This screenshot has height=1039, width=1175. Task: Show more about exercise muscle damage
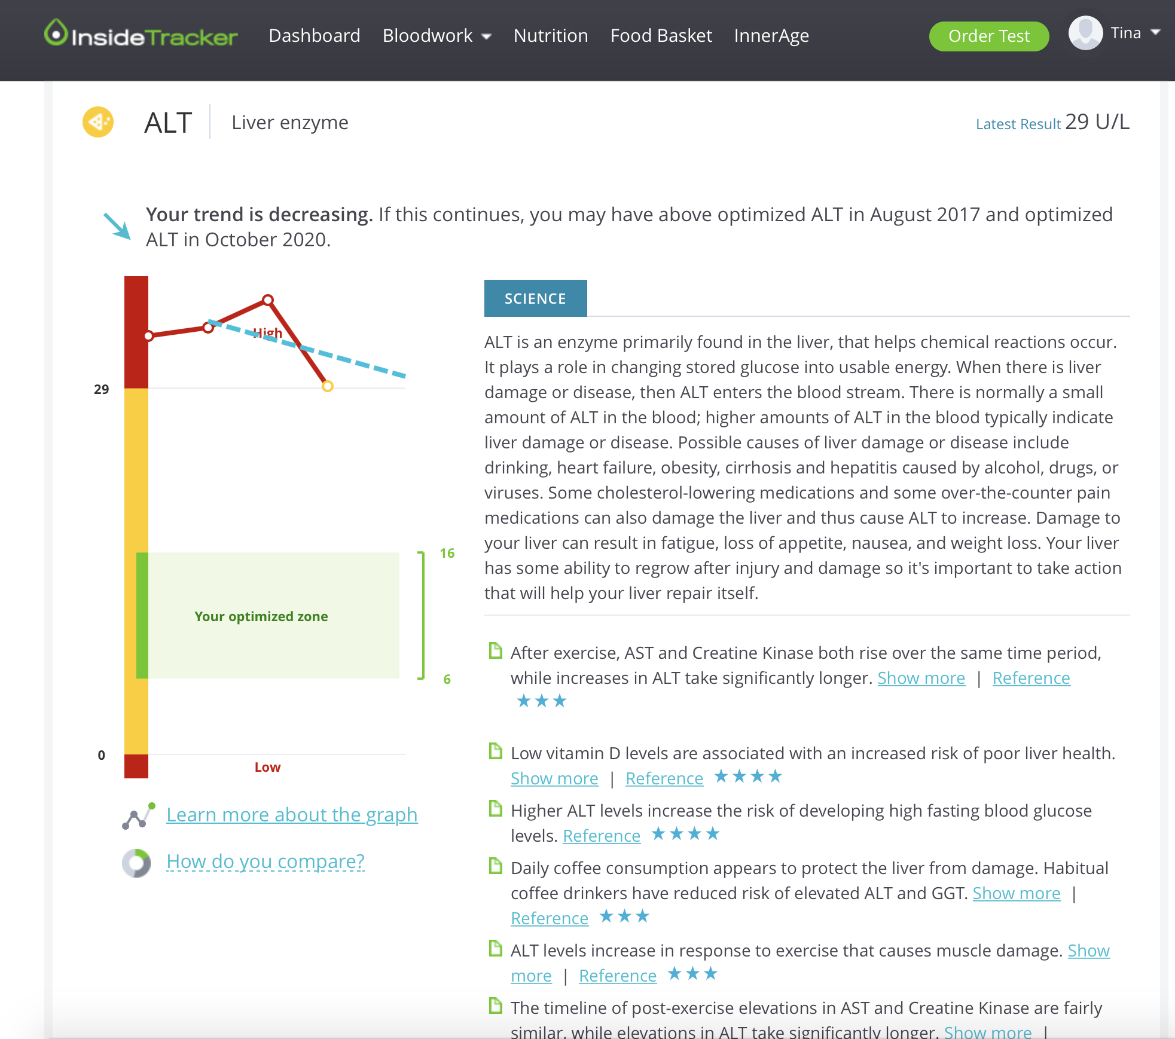tap(1088, 951)
